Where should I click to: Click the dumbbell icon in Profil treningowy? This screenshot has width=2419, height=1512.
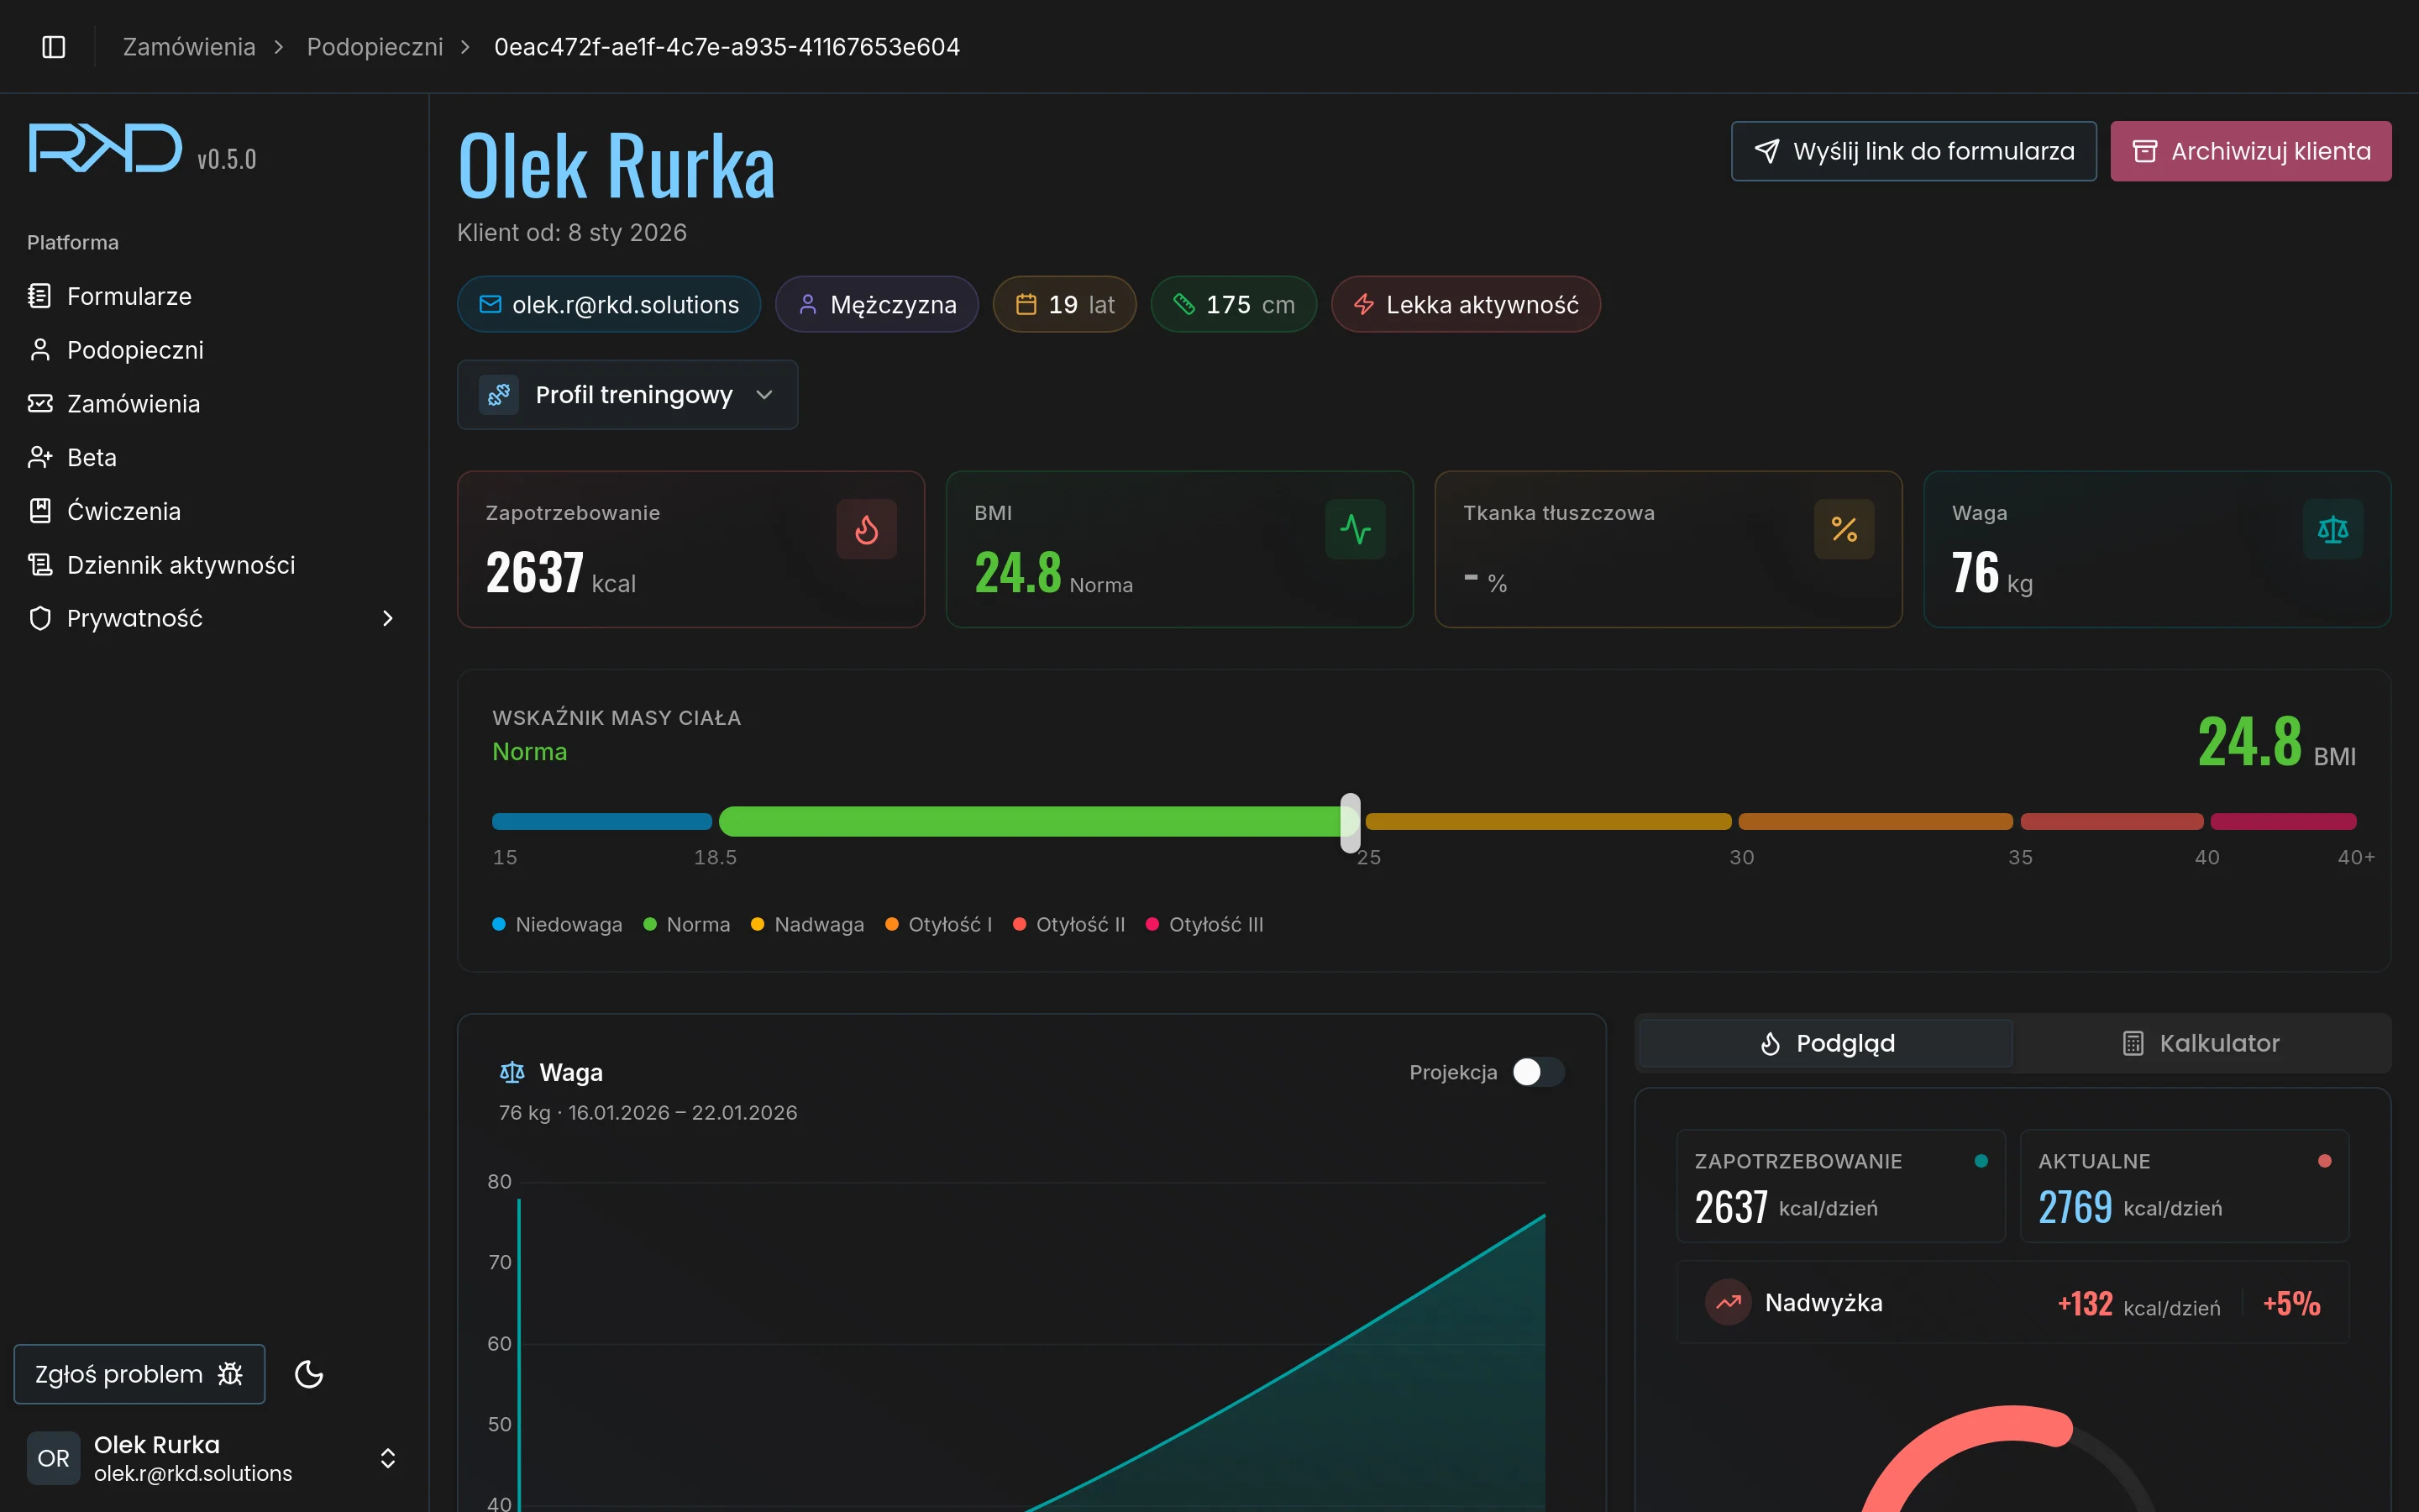[x=499, y=395]
